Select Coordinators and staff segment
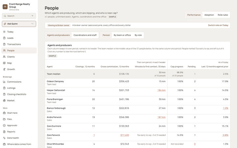Image resolution: width=237 pixels, height=148 pixels. (x=85, y=35)
